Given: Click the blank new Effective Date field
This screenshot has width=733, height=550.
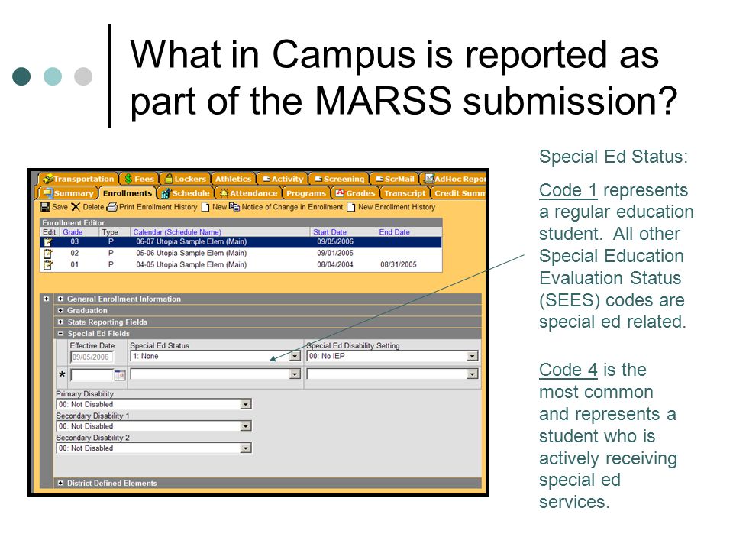Looking at the screenshot, I should point(92,374).
